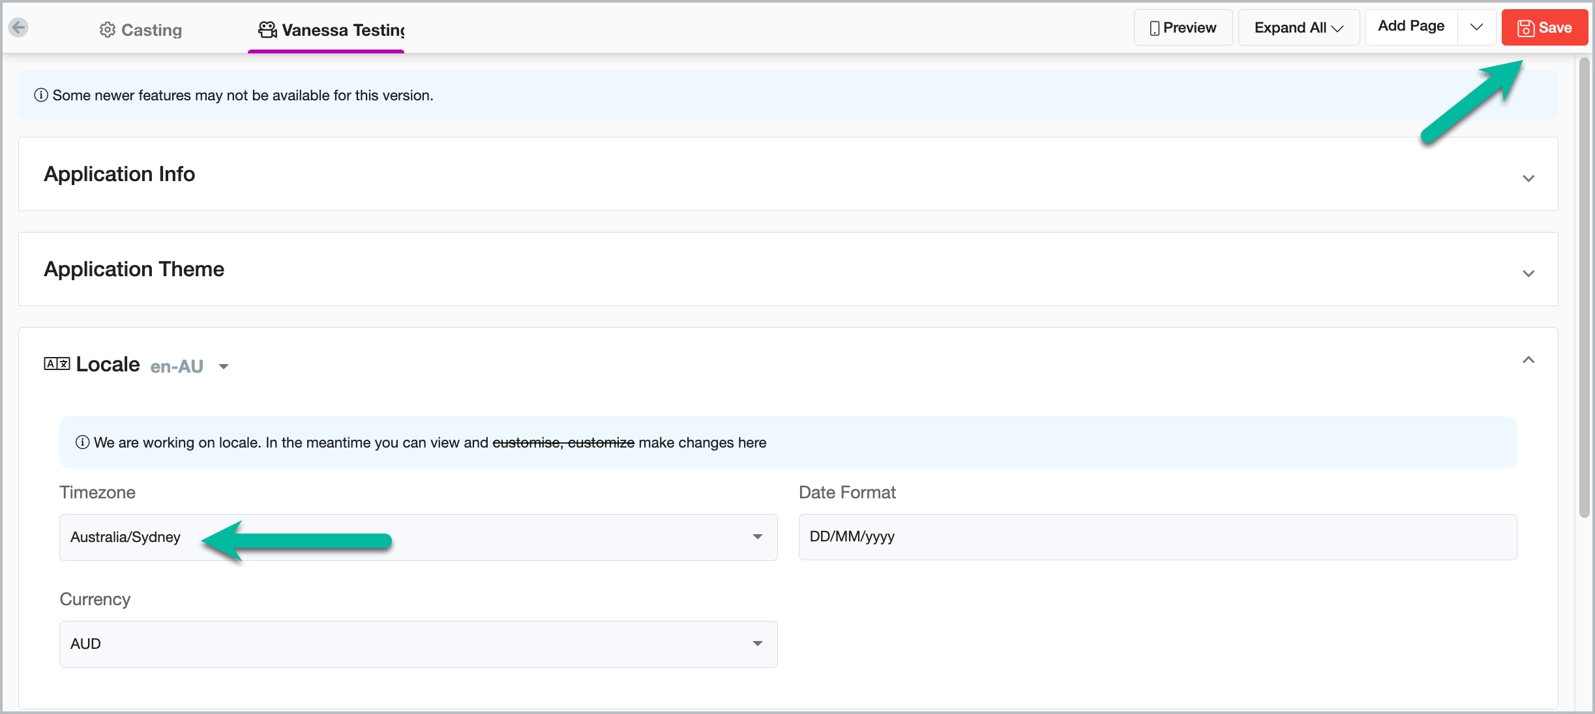
Task: Click the Date Format input field
Action: [1157, 537]
